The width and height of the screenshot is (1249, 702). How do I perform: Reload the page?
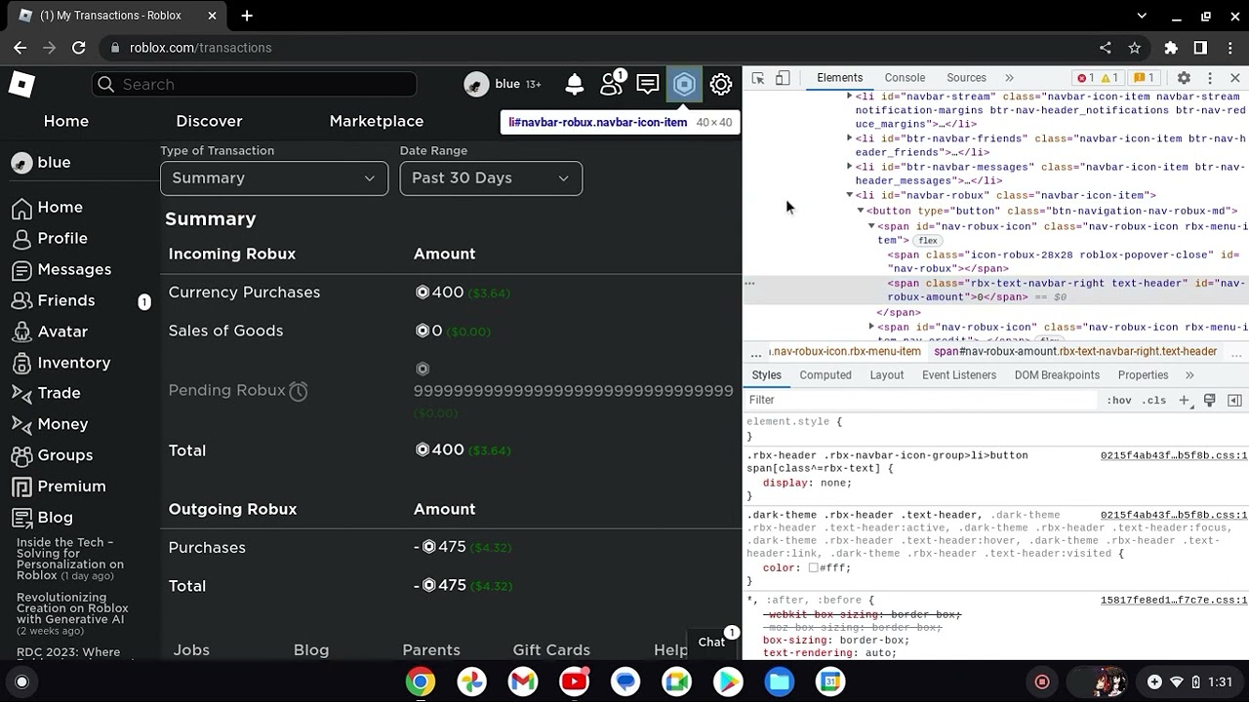click(x=79, y=48)
